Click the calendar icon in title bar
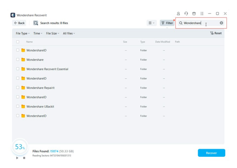This screenshot has height=168, width=237. pyautogui.click(x=194, y=14)
